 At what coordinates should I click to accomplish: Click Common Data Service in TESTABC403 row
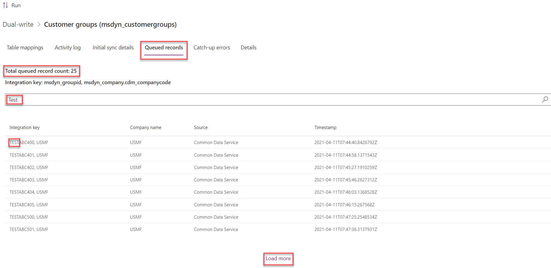(216, 180)
